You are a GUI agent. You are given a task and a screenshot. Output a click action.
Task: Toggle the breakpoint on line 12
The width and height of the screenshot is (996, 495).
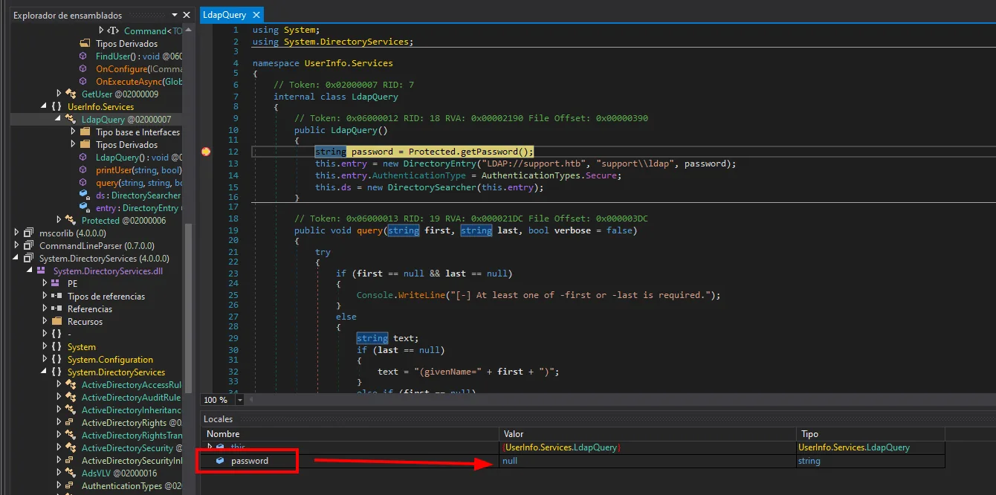[206, 152]
